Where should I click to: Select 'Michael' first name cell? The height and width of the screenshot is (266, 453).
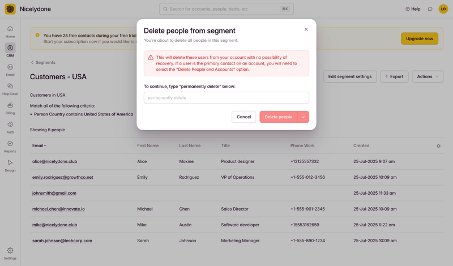(145, 209)
